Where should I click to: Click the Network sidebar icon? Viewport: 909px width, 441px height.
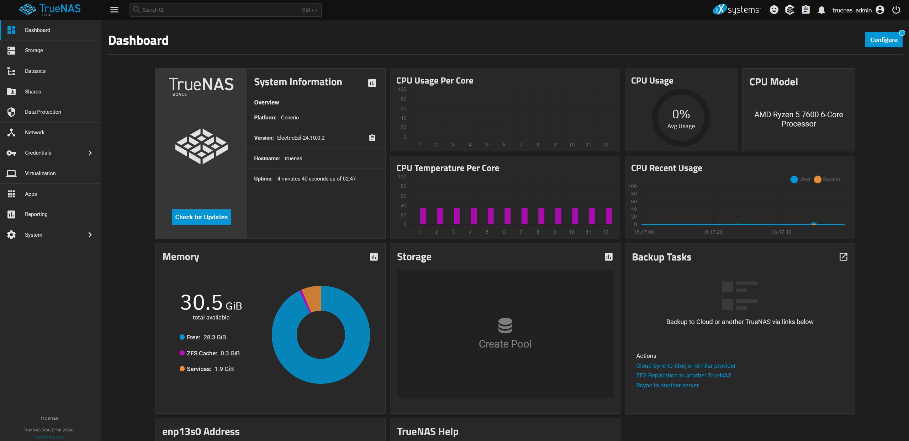click(11, 133)
